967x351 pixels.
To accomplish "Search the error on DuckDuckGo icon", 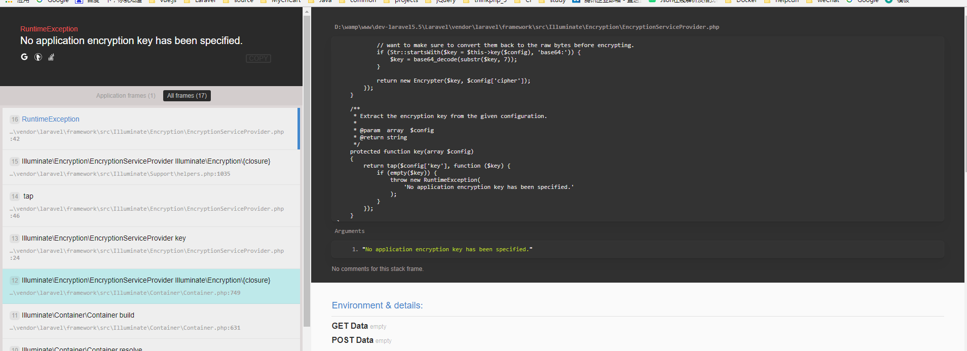I will point(38,57).
